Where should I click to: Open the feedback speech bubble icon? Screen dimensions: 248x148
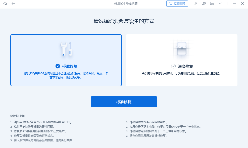[212, 4]
